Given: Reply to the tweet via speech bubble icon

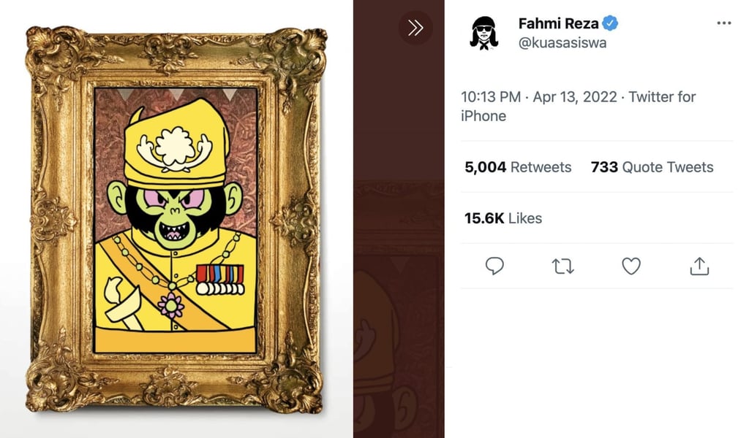Looking at the screenshot, I should coord(494,267).
